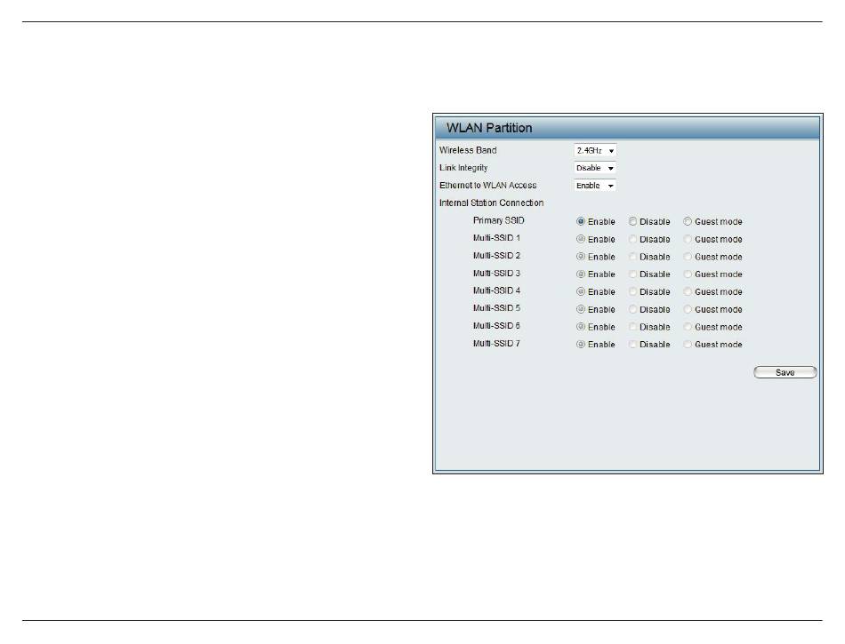This screenshot has width=845, height=644.
Task: Select Guest mode for Multi-SSID 7
Action: [688, 345]
